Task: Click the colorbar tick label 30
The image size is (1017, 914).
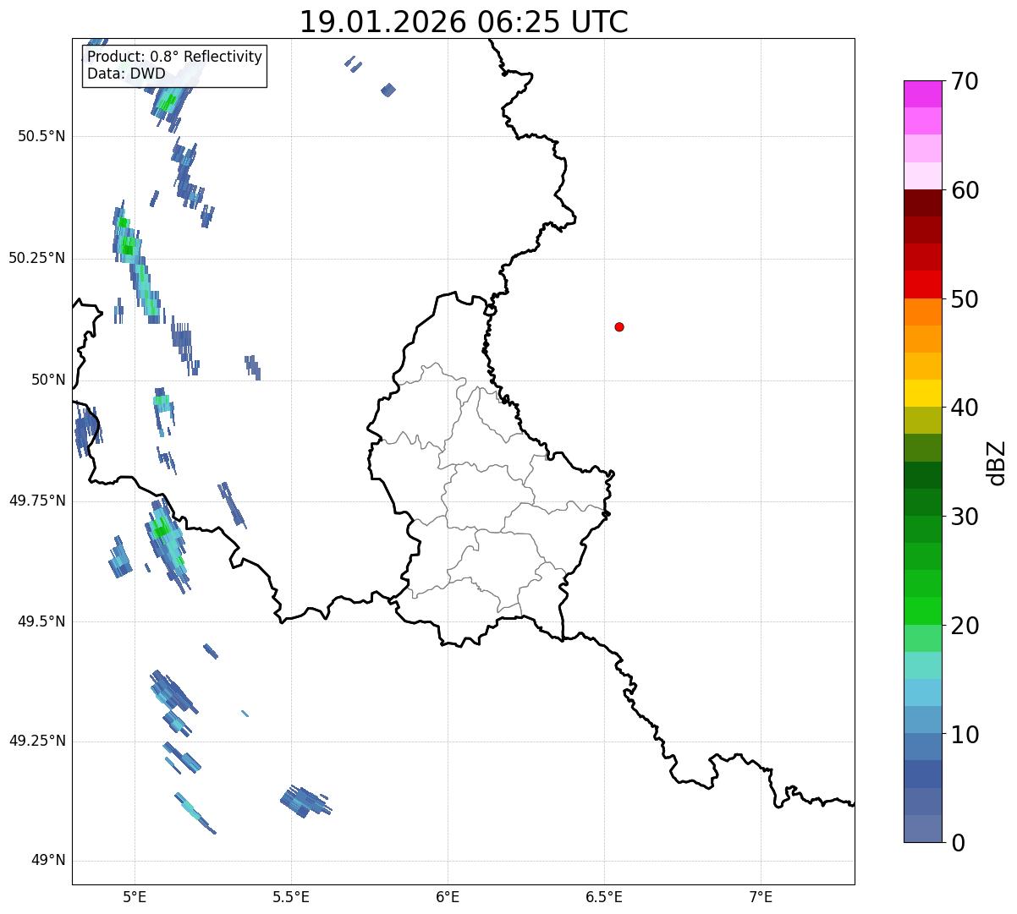Action: tap(965, 517)
